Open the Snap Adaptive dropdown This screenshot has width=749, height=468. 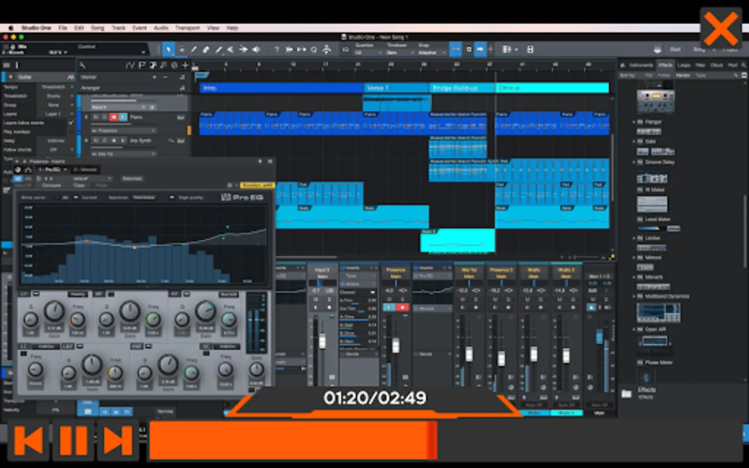tap(430, 53)
